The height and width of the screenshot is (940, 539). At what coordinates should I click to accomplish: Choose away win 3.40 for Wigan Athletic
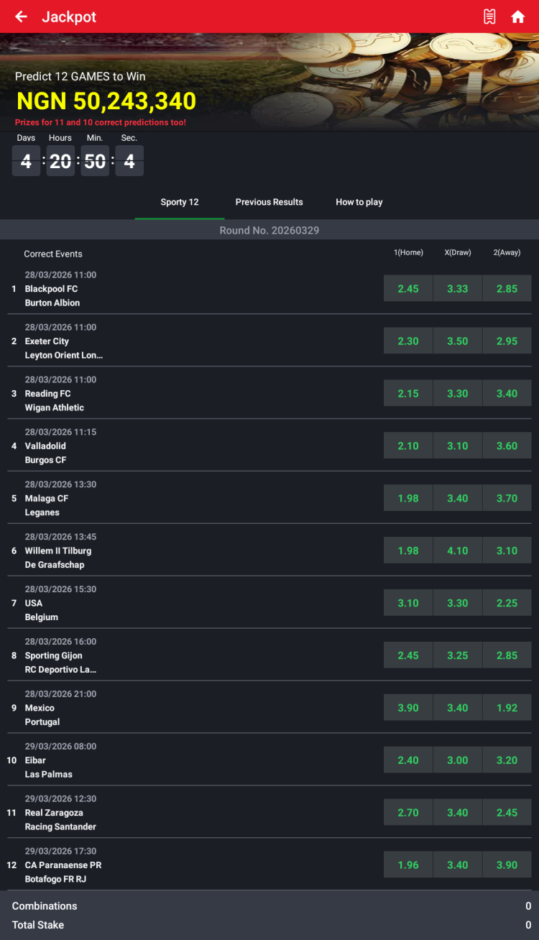[x=507, y=394]
